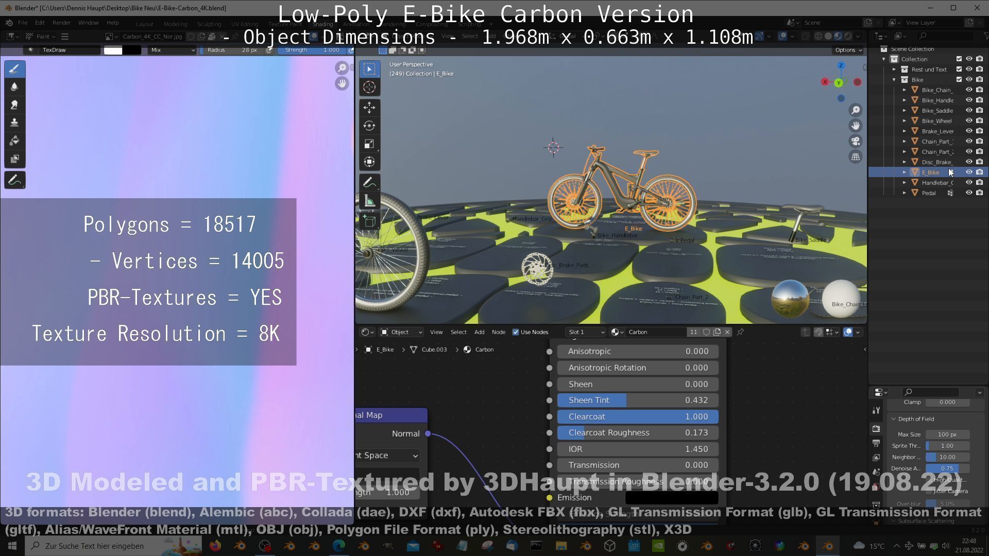Screen dimensions: 989x556
Task: Open the File menu
Action: [23, 23]
